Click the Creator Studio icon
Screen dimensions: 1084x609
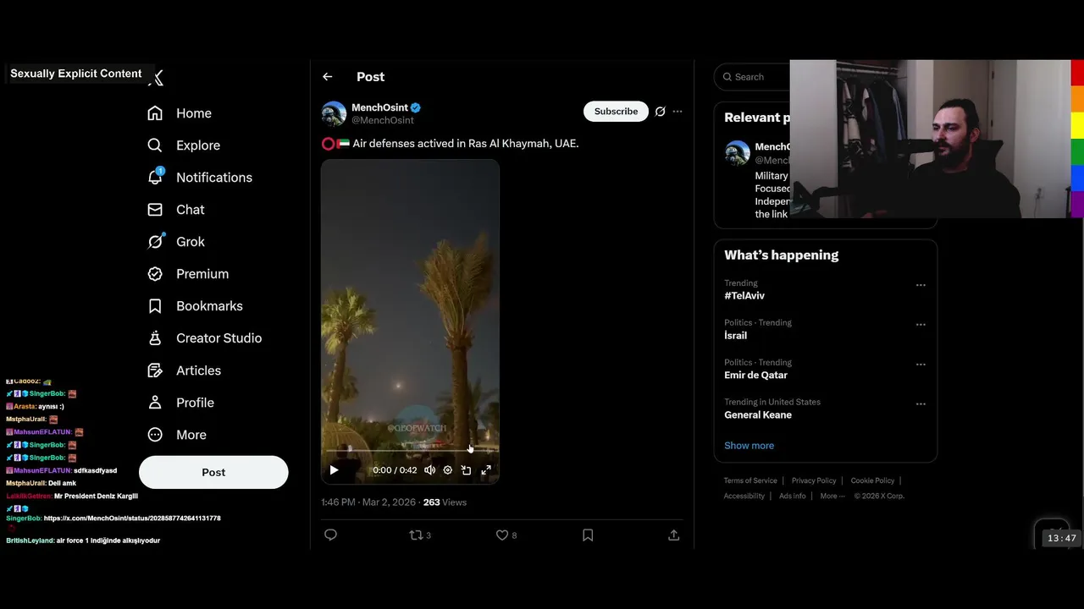(155, 338)
